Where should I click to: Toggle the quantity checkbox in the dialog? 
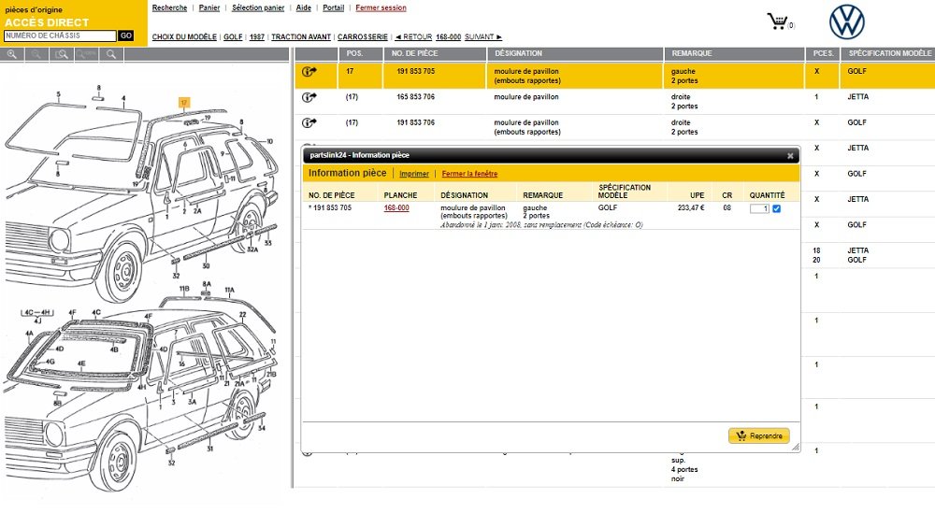click(776, 208)
